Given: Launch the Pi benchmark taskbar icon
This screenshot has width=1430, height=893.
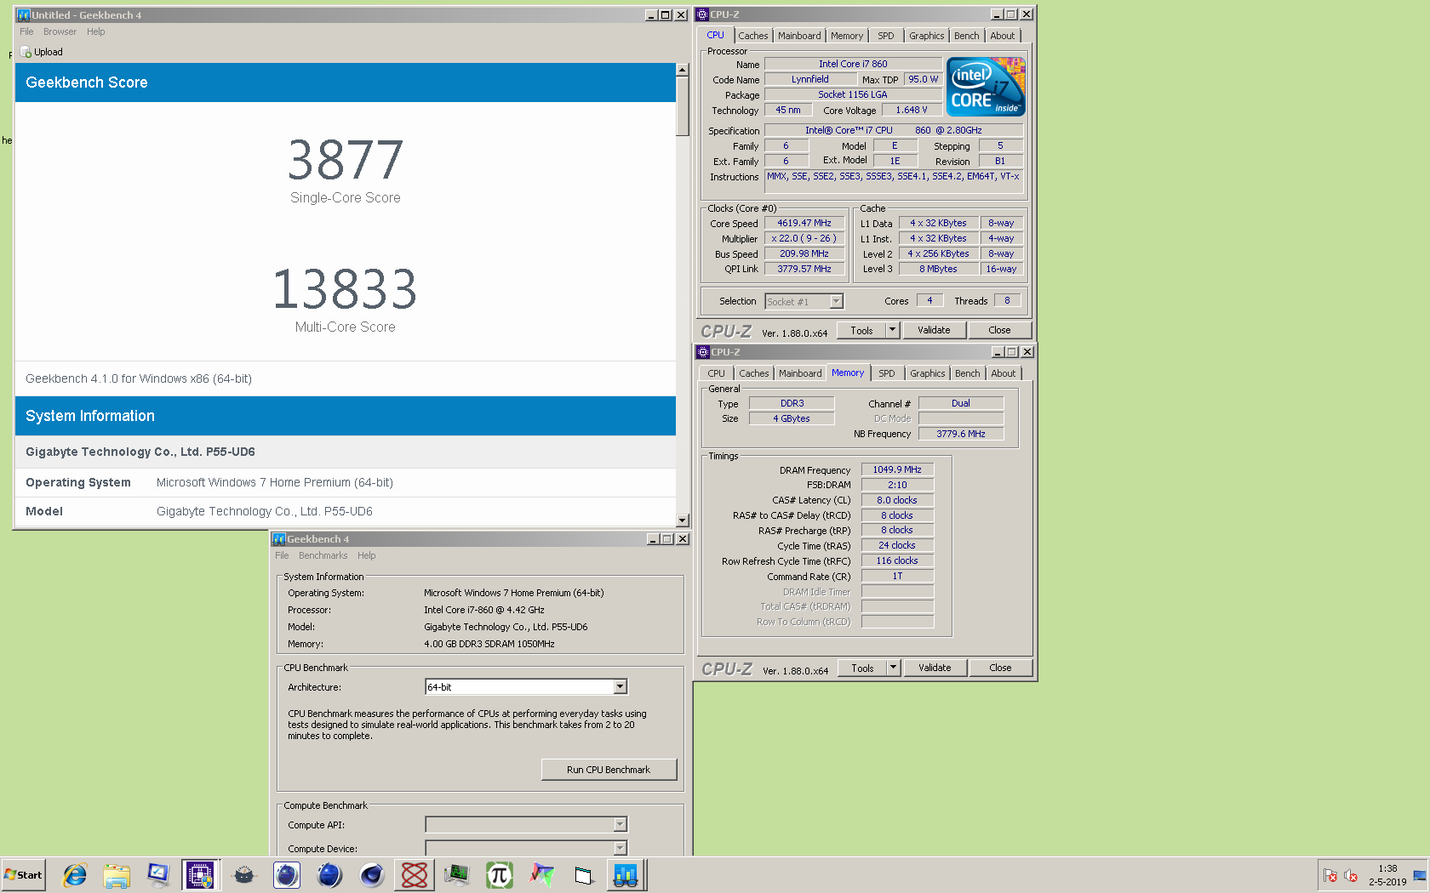Looking at the screenshot, I should [x=500, y=874].
